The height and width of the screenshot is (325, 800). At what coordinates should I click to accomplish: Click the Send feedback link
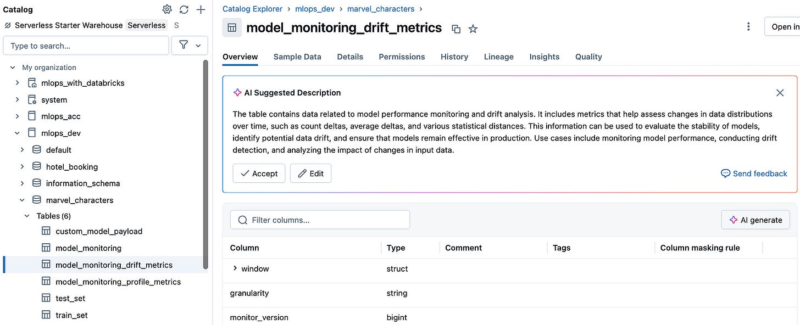tap(754, 173)
